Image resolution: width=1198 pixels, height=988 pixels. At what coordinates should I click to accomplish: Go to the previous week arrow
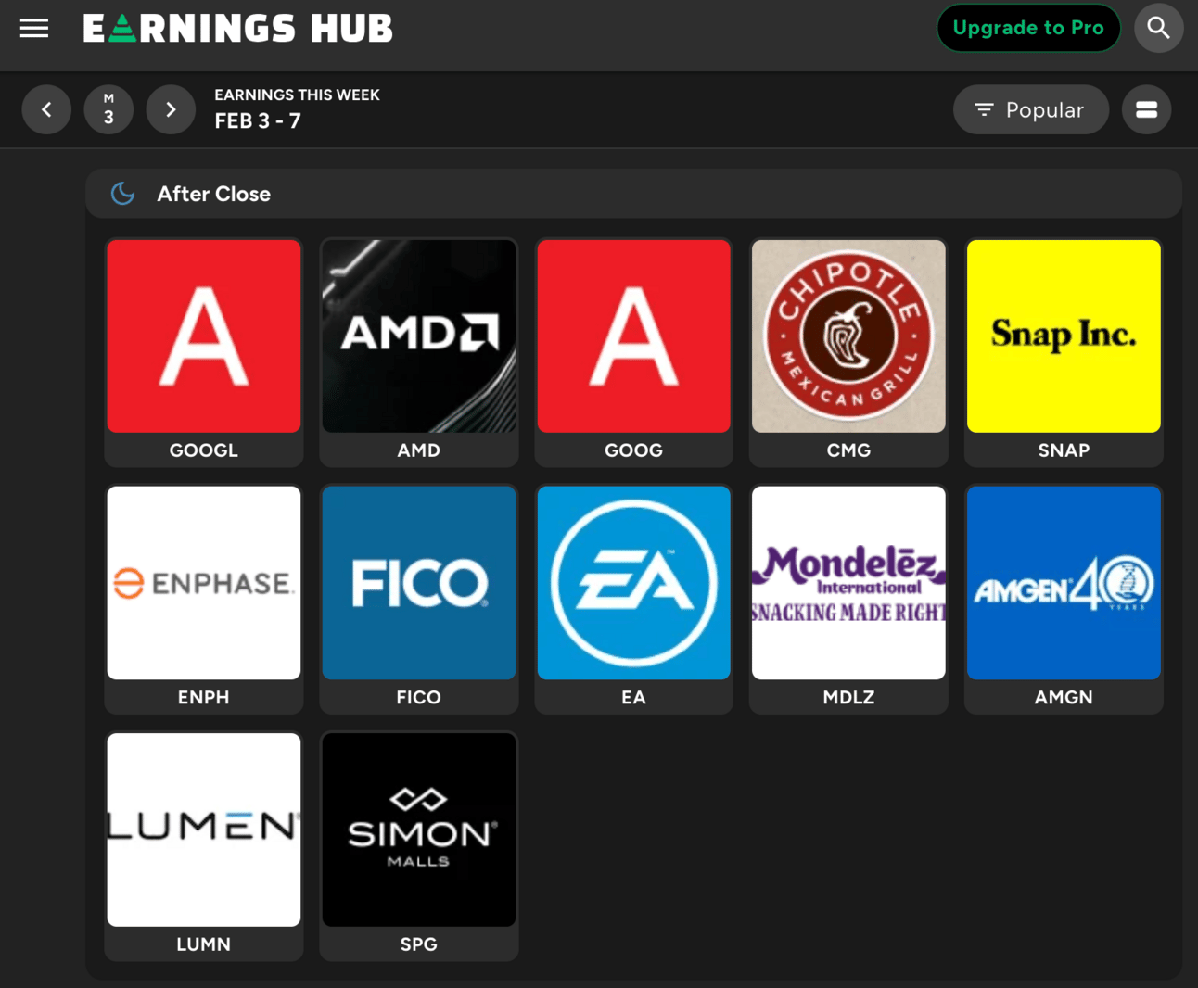point(46,109)
